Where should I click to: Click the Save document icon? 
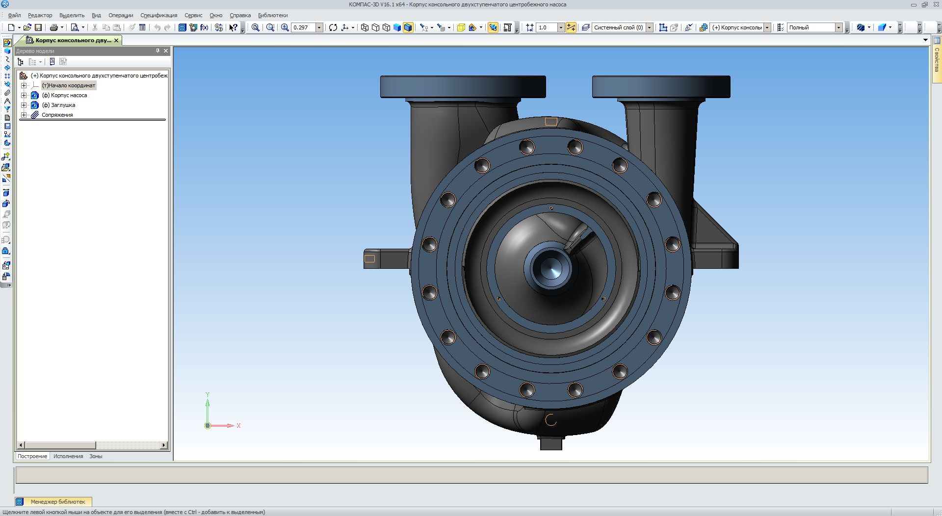point(38,27)
